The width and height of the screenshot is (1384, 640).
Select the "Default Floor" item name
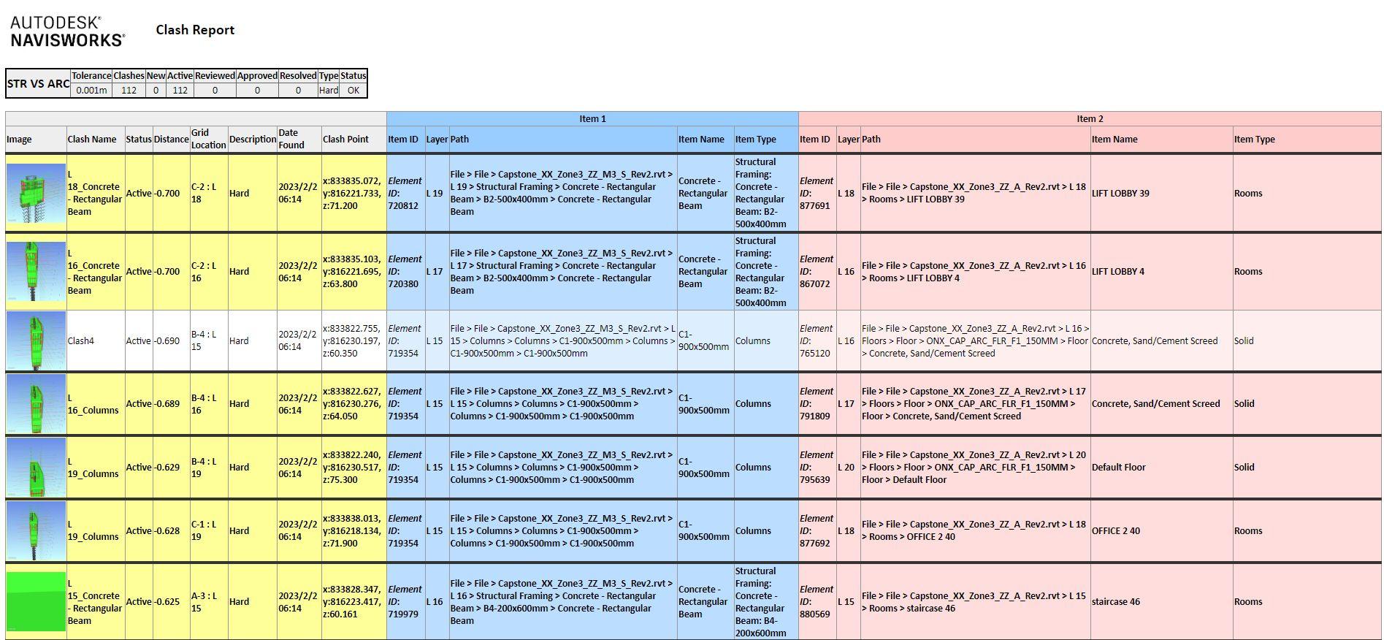coord(1118,468)
